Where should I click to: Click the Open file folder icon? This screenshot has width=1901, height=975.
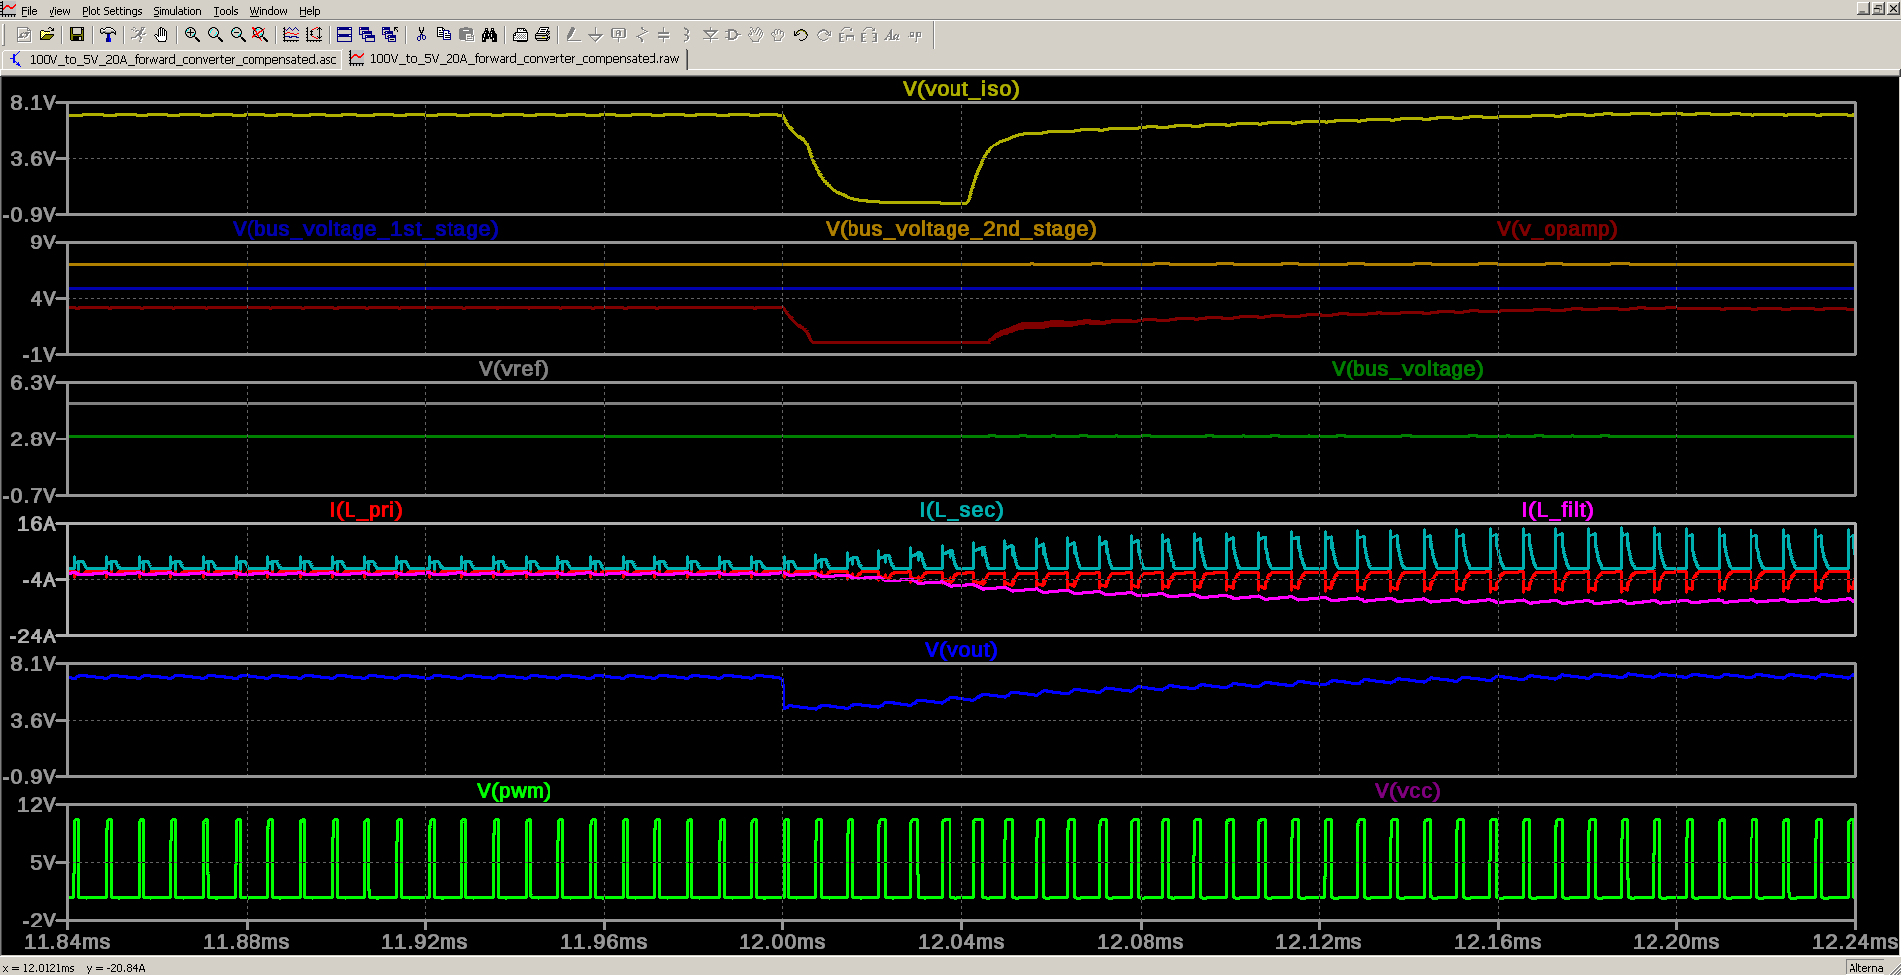point(47,35)
